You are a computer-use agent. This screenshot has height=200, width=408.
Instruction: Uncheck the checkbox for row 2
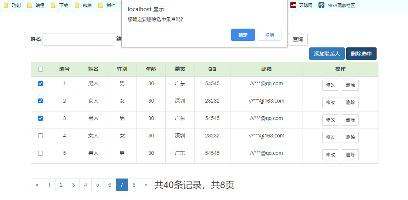[x=40, y=101]
